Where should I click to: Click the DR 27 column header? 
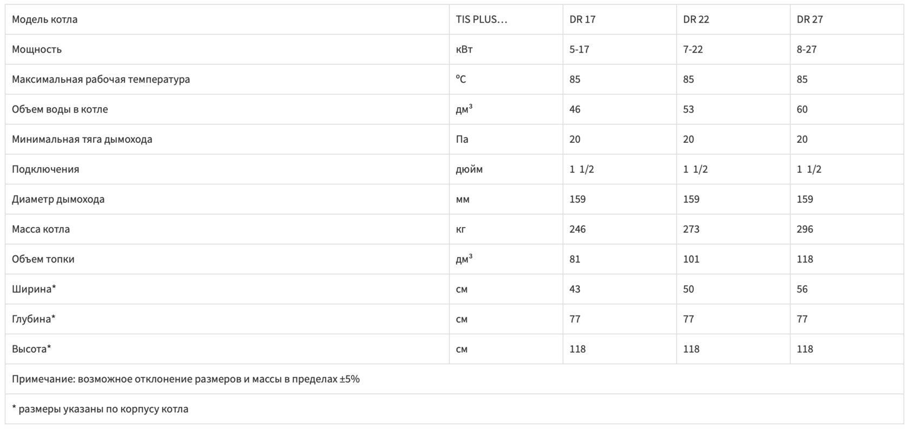[x=809, y=19]
